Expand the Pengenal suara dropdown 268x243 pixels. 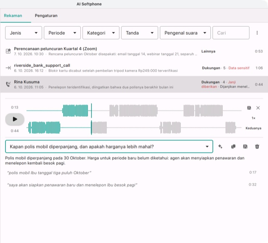pos(185,33)
